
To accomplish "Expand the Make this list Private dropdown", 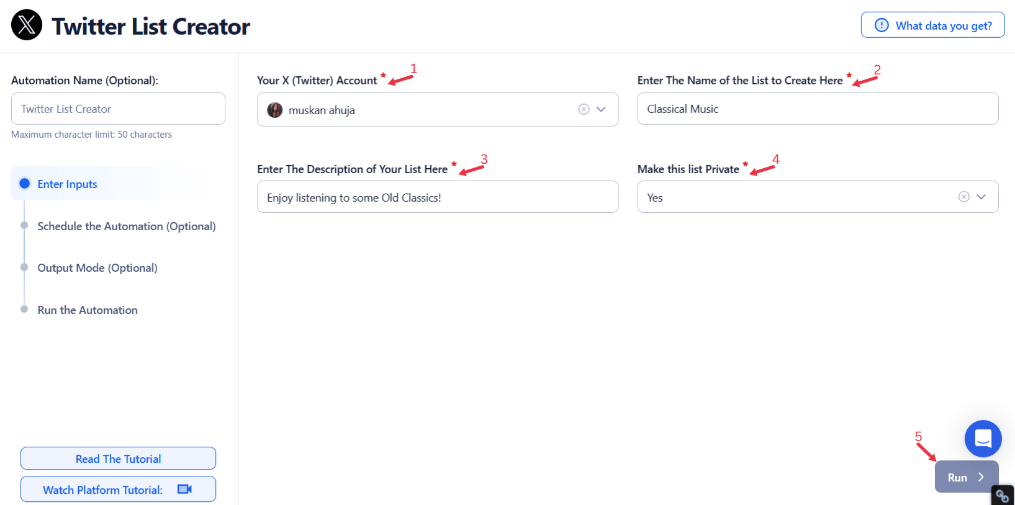I will [981, 197].
